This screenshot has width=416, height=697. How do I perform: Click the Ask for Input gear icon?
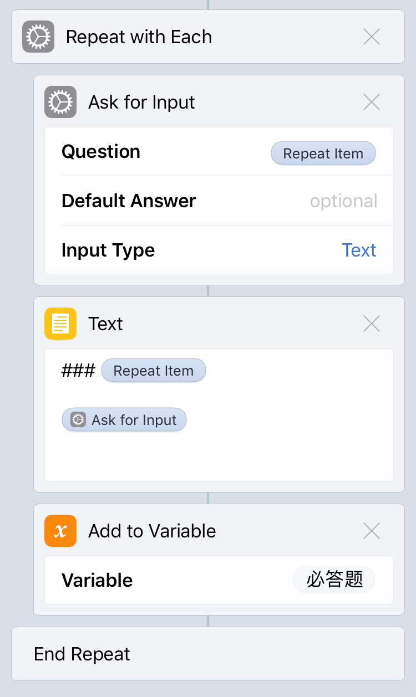[60, 102]
